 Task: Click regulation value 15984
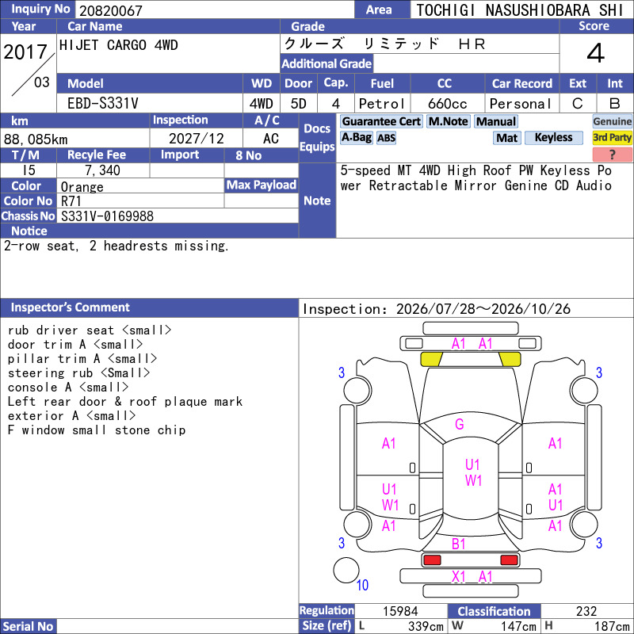pos(400,611)
